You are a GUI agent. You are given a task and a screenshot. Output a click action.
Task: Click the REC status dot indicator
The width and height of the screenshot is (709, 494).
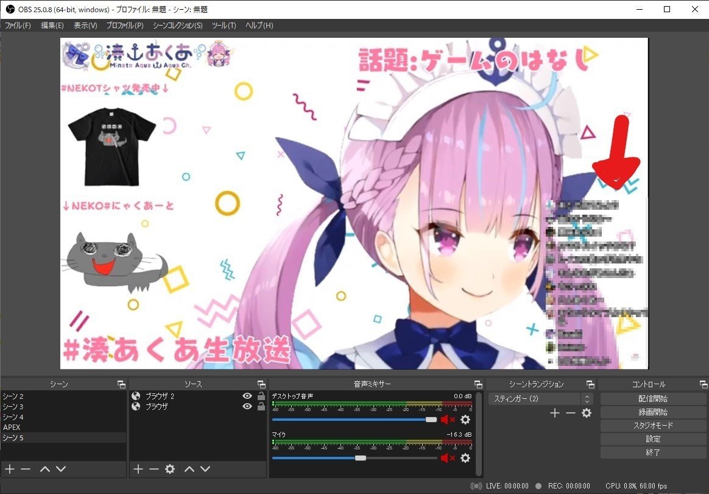538,486
